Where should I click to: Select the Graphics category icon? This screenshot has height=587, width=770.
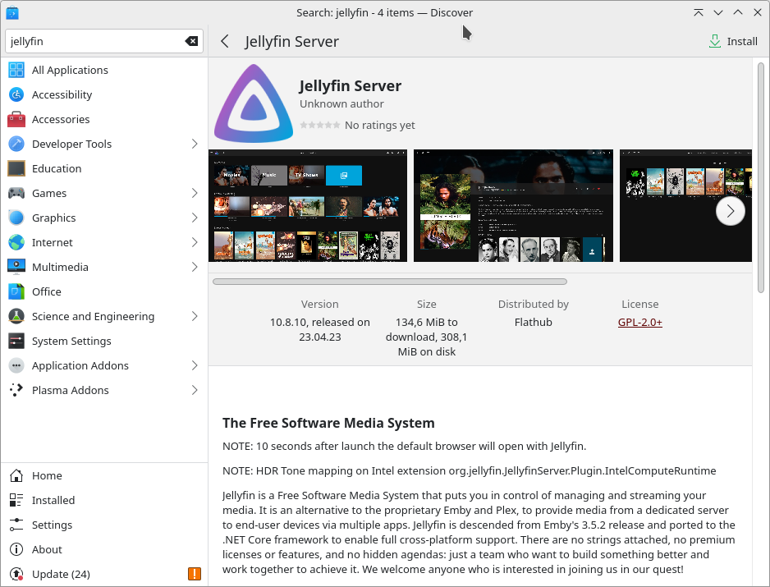[x=16, y=218]
